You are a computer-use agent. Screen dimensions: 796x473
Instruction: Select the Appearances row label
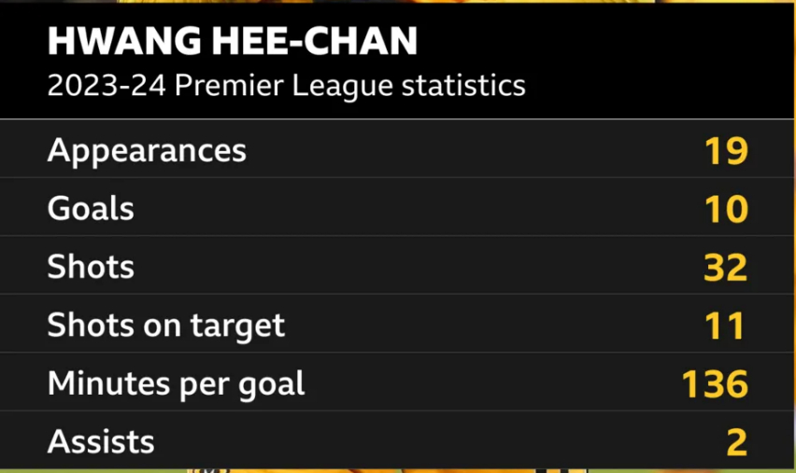pyautogui.click(x=147, y=151)
